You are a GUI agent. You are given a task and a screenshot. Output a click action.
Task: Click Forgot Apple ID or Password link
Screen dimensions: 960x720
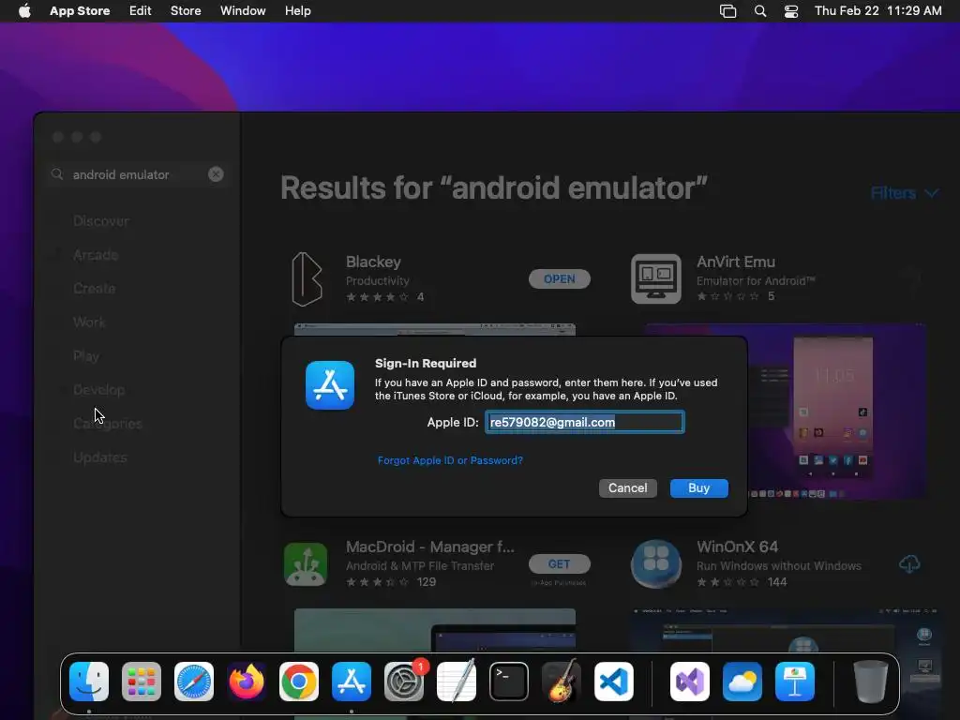pos(450,460)
